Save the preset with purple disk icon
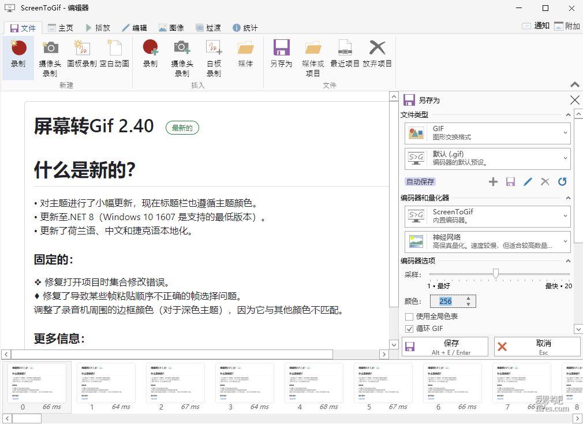Viewport: 583px width, 424px height. 510,181
